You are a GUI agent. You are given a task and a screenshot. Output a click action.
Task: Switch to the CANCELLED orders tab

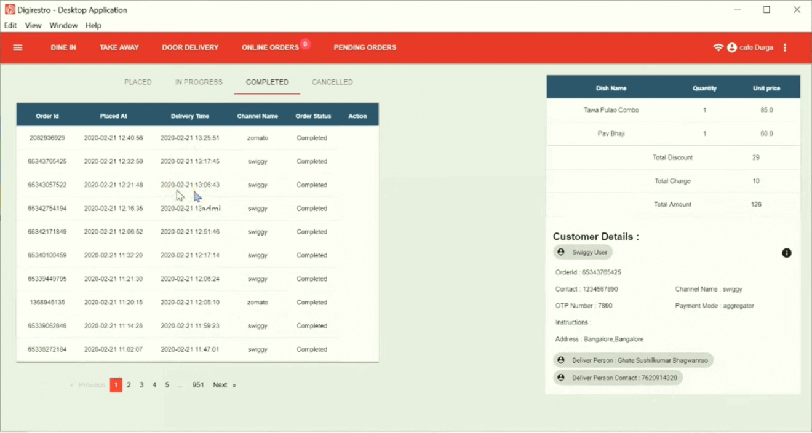tap(332, 81)
